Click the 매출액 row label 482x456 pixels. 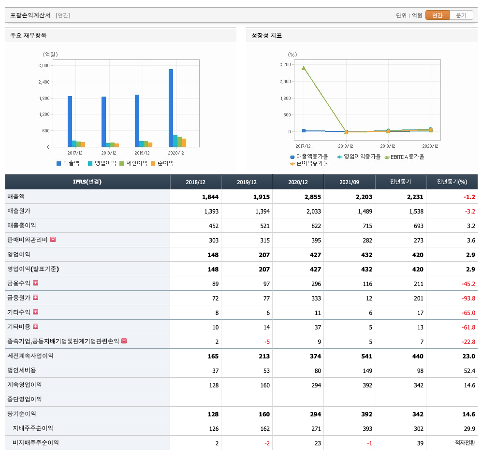(x=16, y=196)
